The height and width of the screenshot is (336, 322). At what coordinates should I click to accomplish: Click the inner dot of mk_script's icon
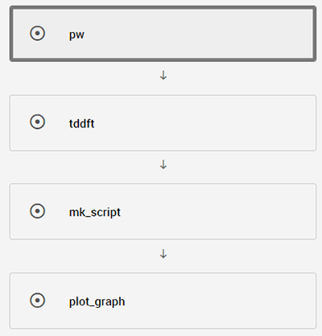pyautogui.click(x=37, y=211)
